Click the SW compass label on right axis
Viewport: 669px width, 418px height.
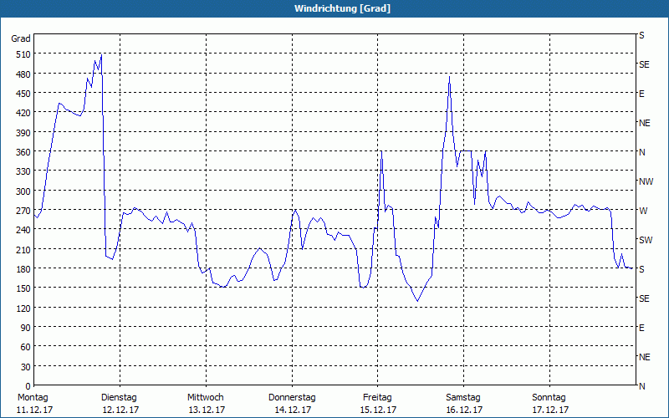pos(645,240)
